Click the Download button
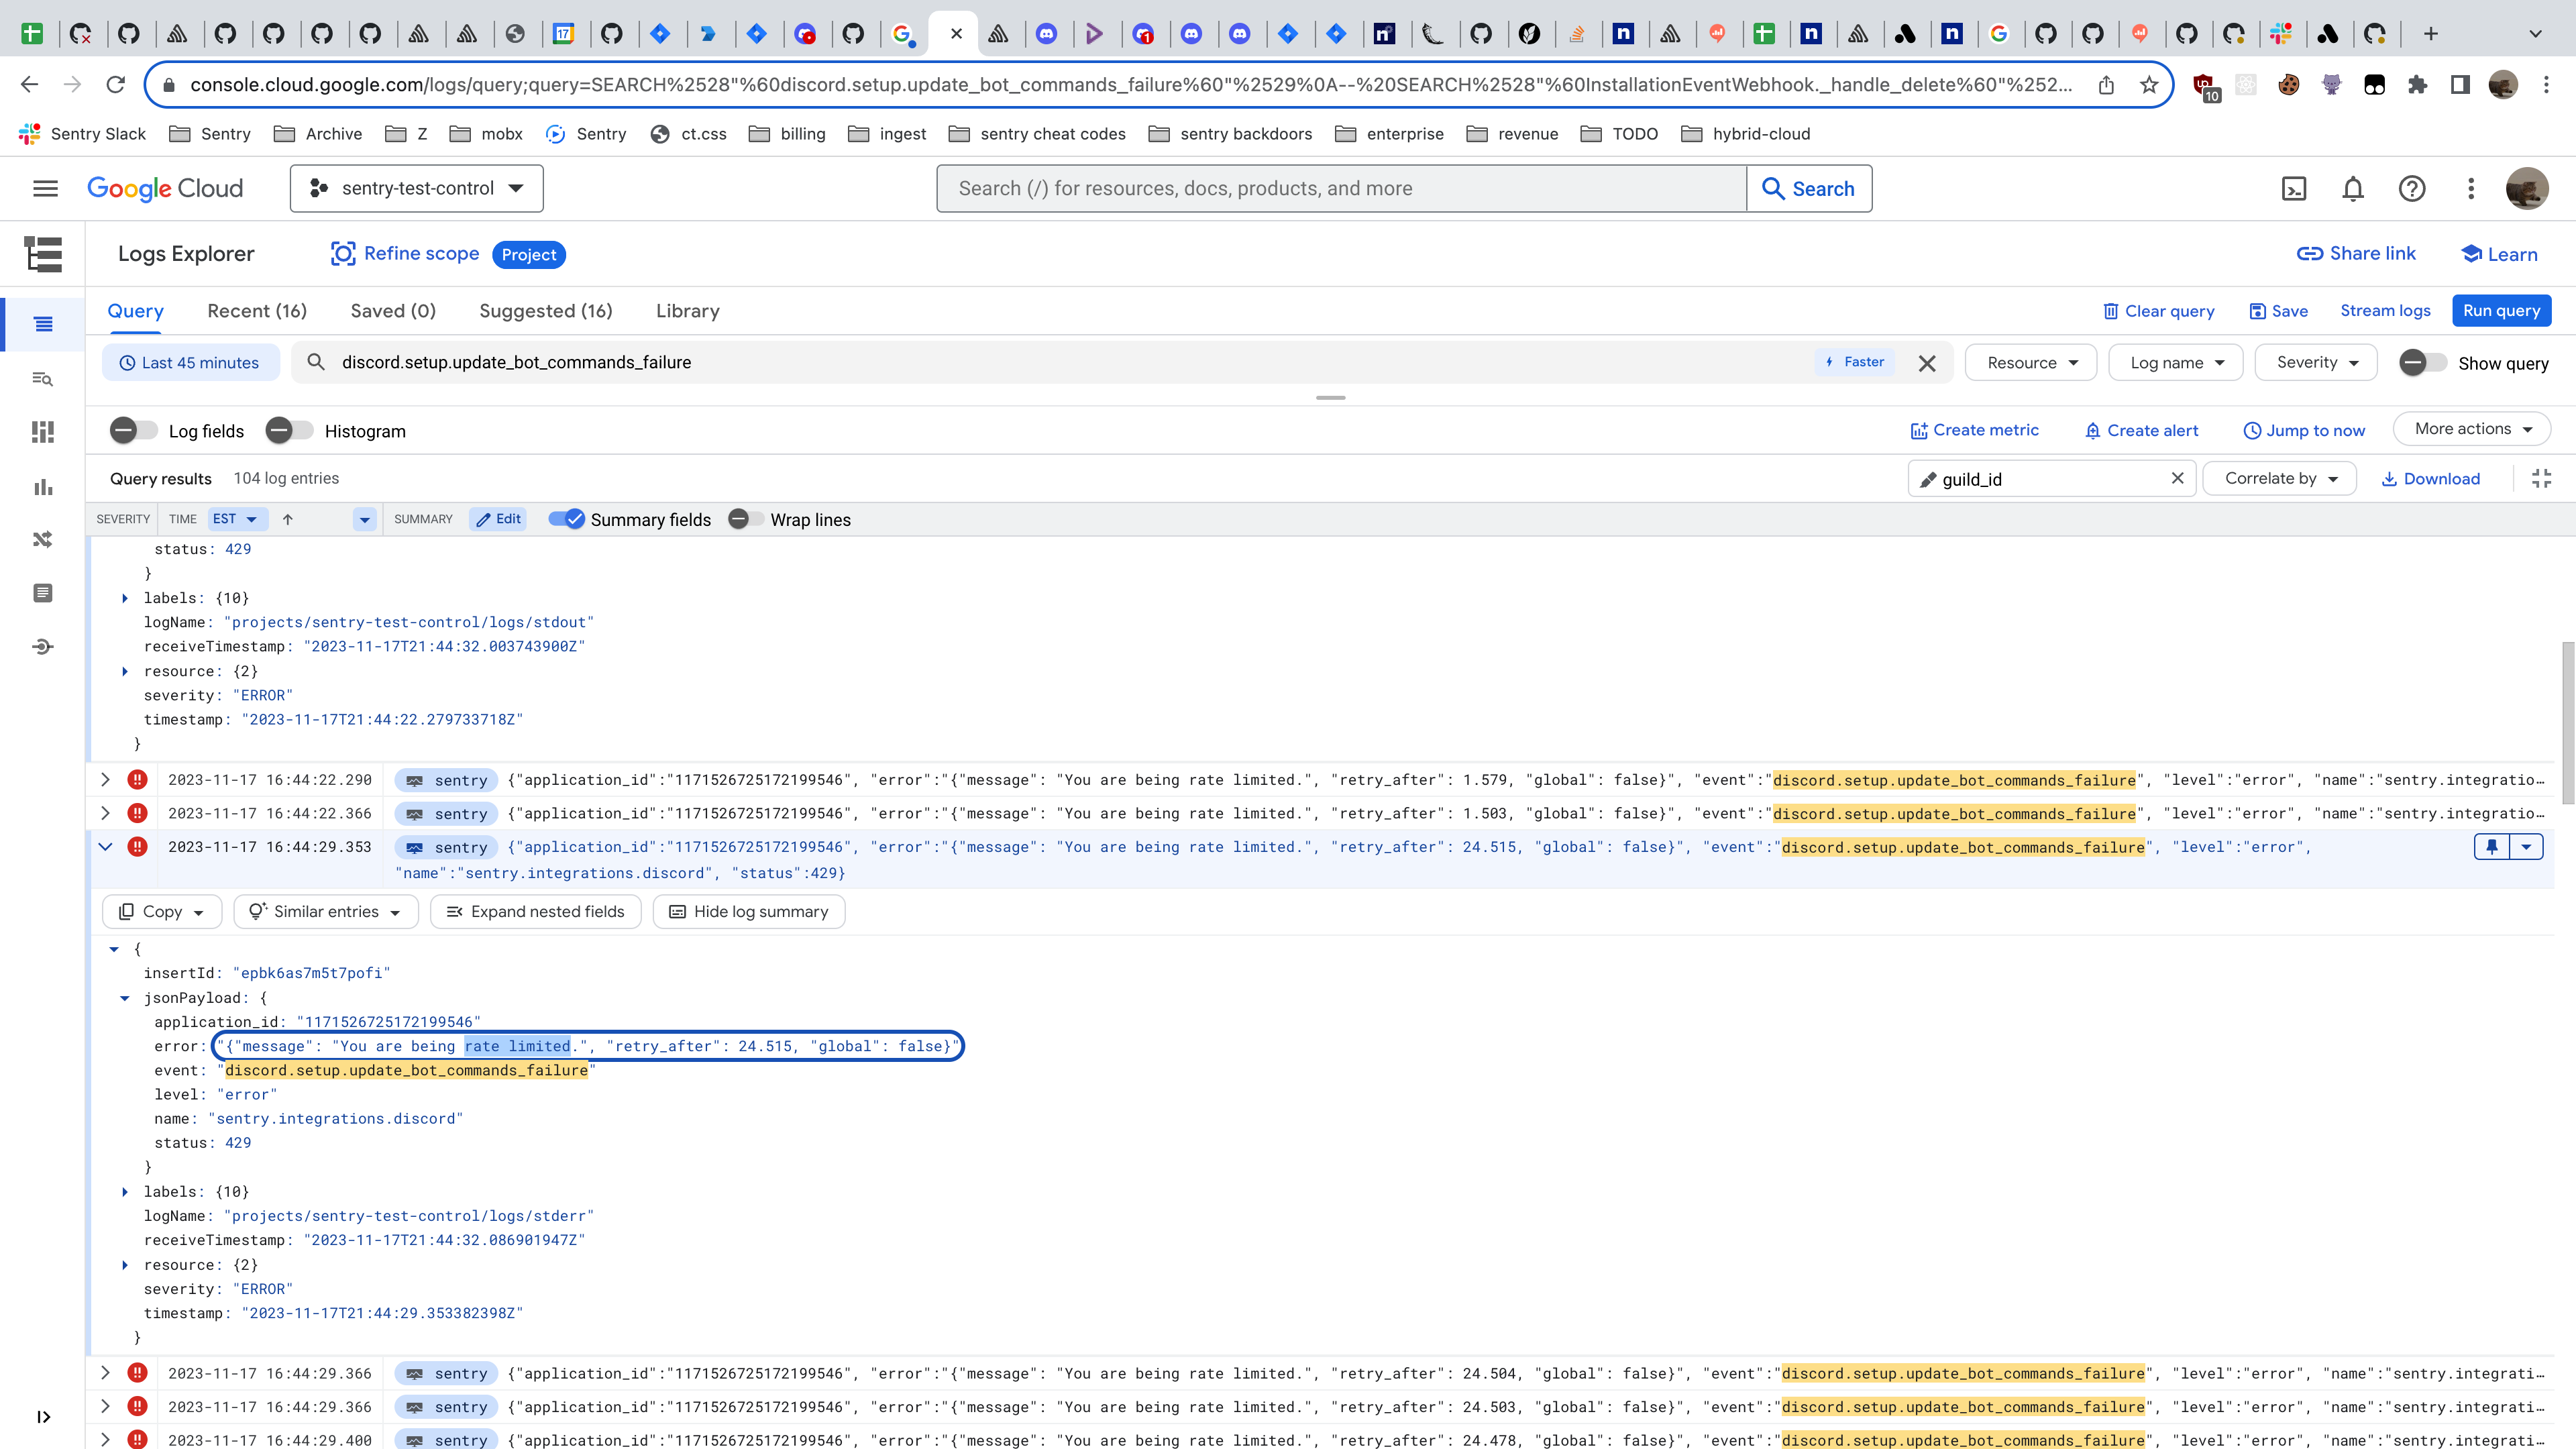Screen dimensions: 2576x1449 (2430, 479)
